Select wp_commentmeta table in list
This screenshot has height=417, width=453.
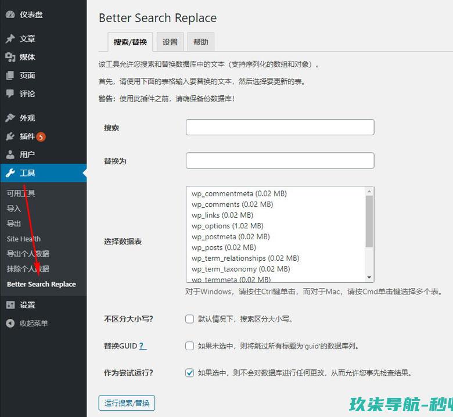click(x=239, y=193)
